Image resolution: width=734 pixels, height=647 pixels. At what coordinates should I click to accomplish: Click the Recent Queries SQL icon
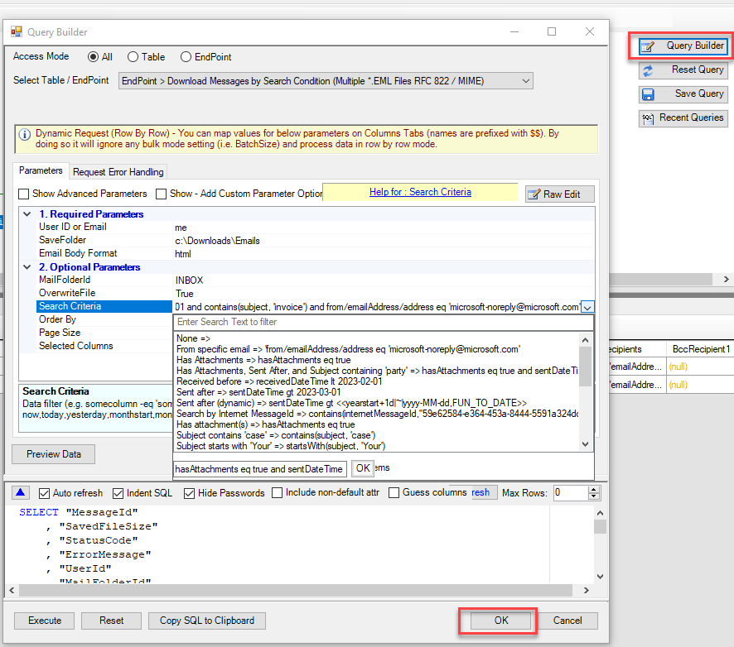(x=648, y=119)
